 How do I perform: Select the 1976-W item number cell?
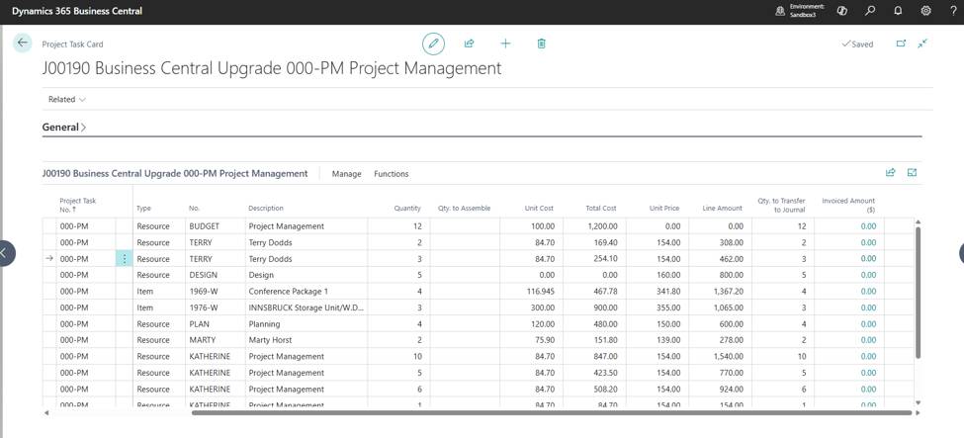point(216,307)
